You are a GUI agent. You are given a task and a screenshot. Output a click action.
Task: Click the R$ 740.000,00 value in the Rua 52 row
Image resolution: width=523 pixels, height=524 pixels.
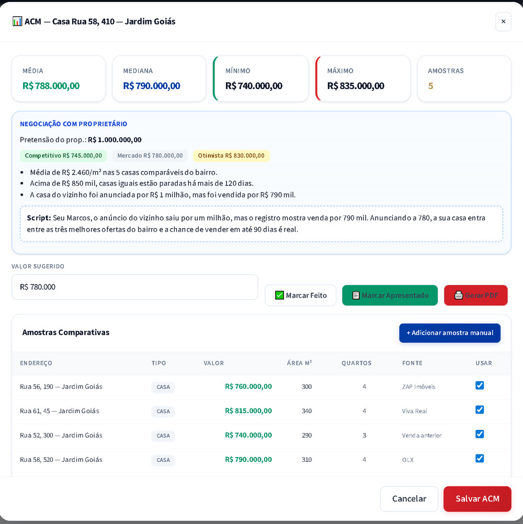(x=248, y=436)
